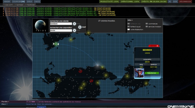Click the Teide planet globe icon
195x108 pixels.
coord(40,25)
